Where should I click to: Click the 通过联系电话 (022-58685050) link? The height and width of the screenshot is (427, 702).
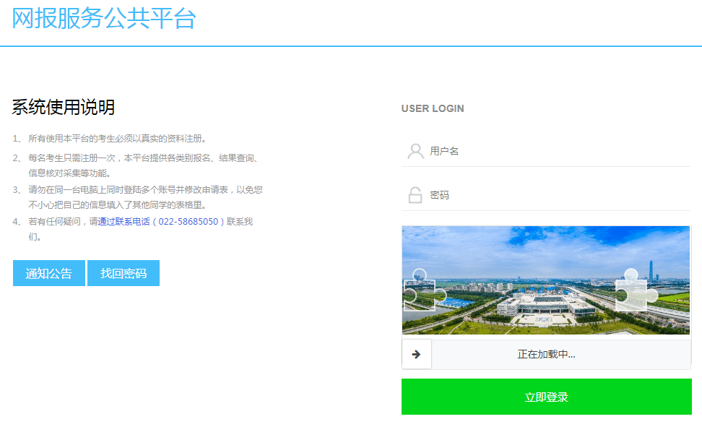pos(161,221)
